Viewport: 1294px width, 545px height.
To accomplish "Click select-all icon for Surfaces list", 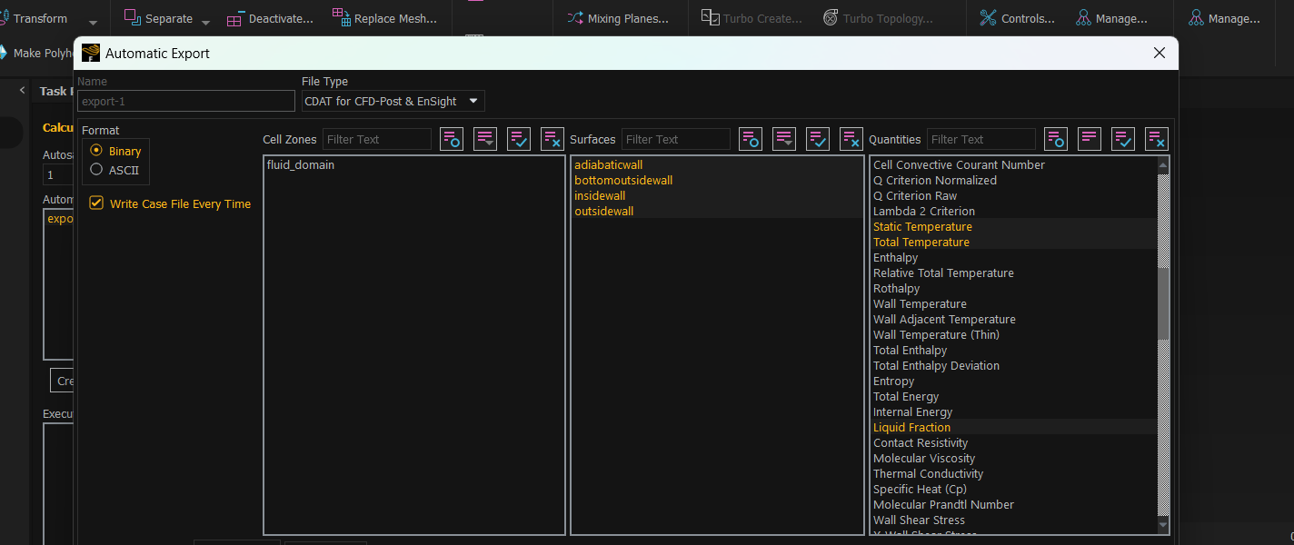I will point(818,139).
